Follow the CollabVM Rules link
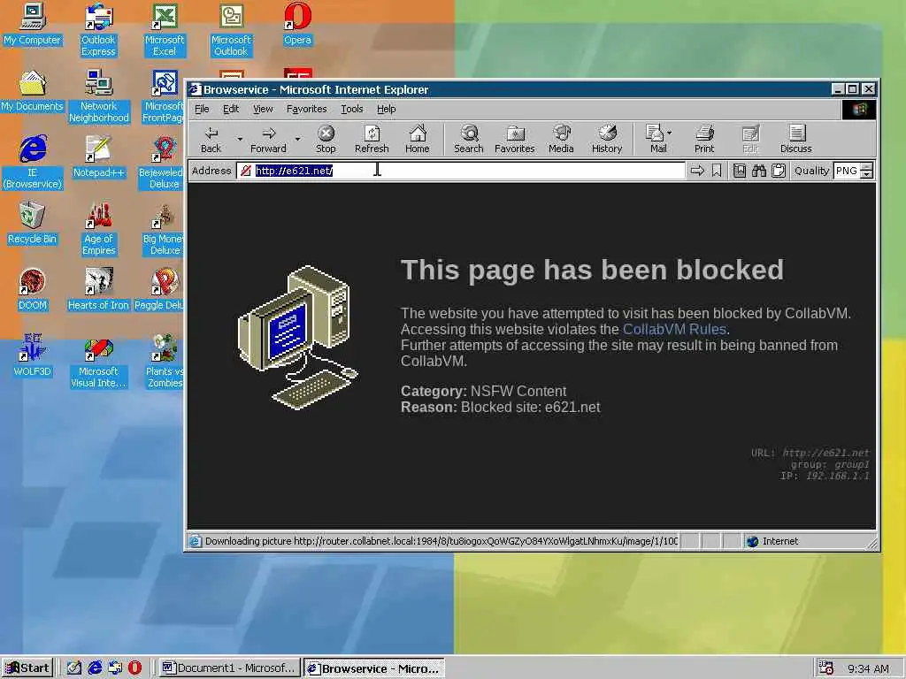Image resolution: width=906 pixels, height=679 pixels. [x=674, y=329]
